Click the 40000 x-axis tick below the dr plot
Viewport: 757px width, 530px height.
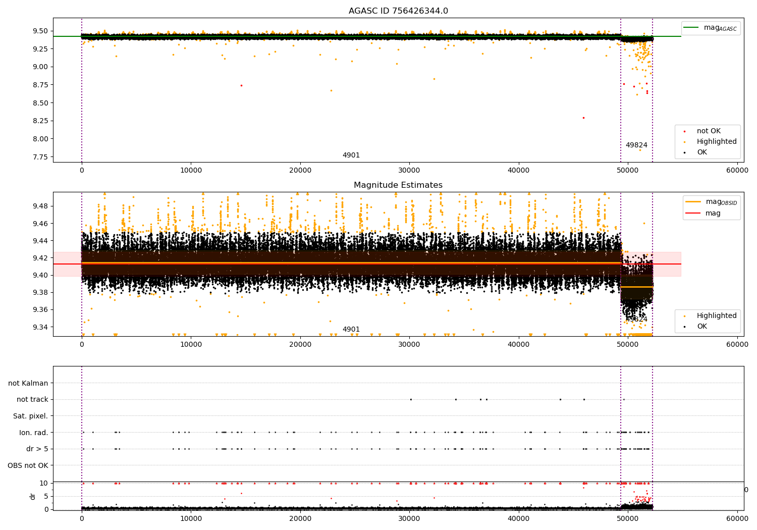pyautogui.click(x=519, y=518)
